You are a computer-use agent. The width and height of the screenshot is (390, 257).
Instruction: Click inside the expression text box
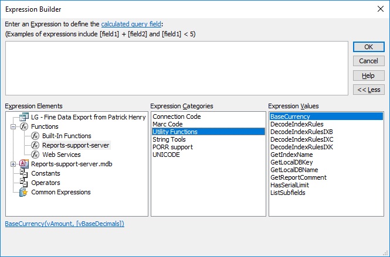pyautogui.click(x=177, y=68)
